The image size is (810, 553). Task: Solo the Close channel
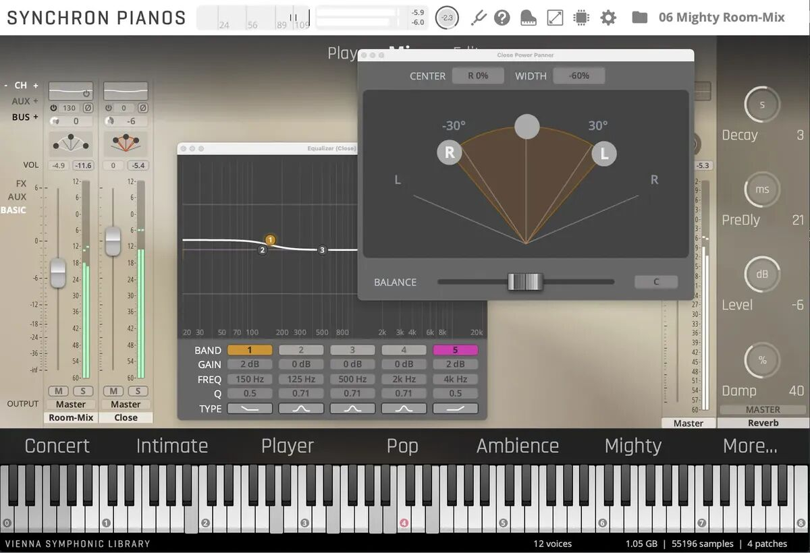[x=138, y=391]
